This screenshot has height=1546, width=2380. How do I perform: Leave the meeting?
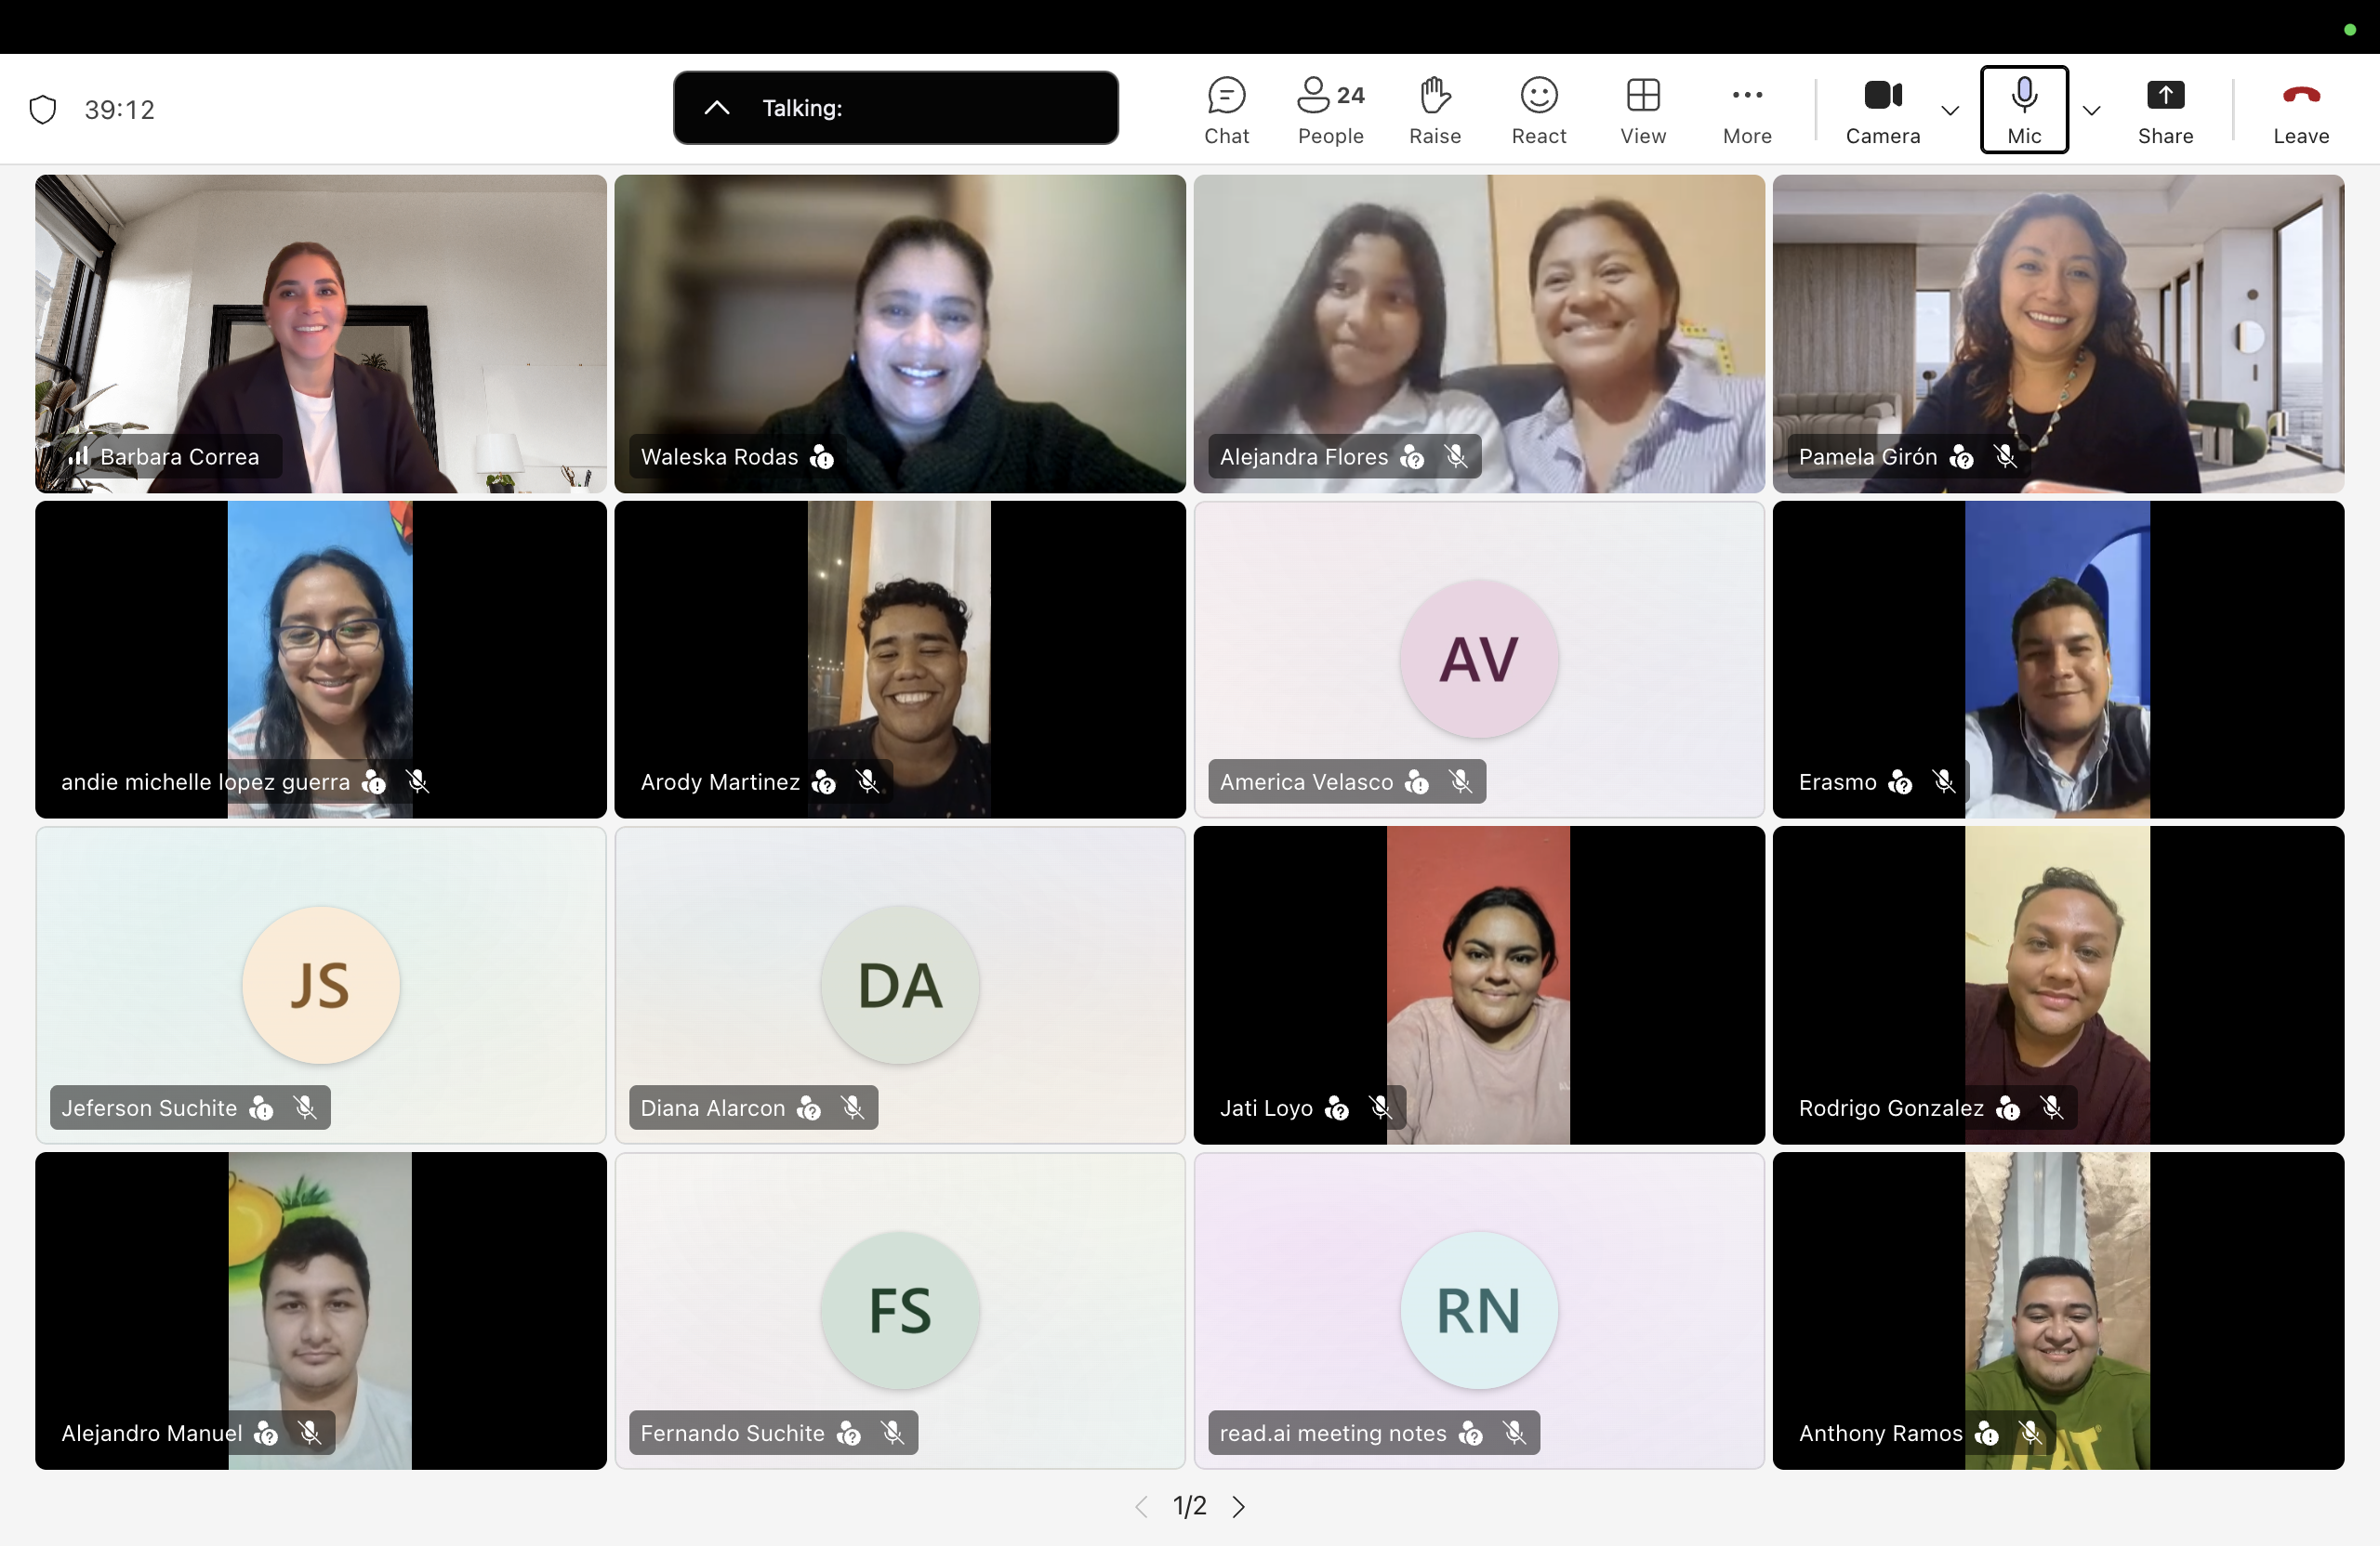coord(2300,110)
